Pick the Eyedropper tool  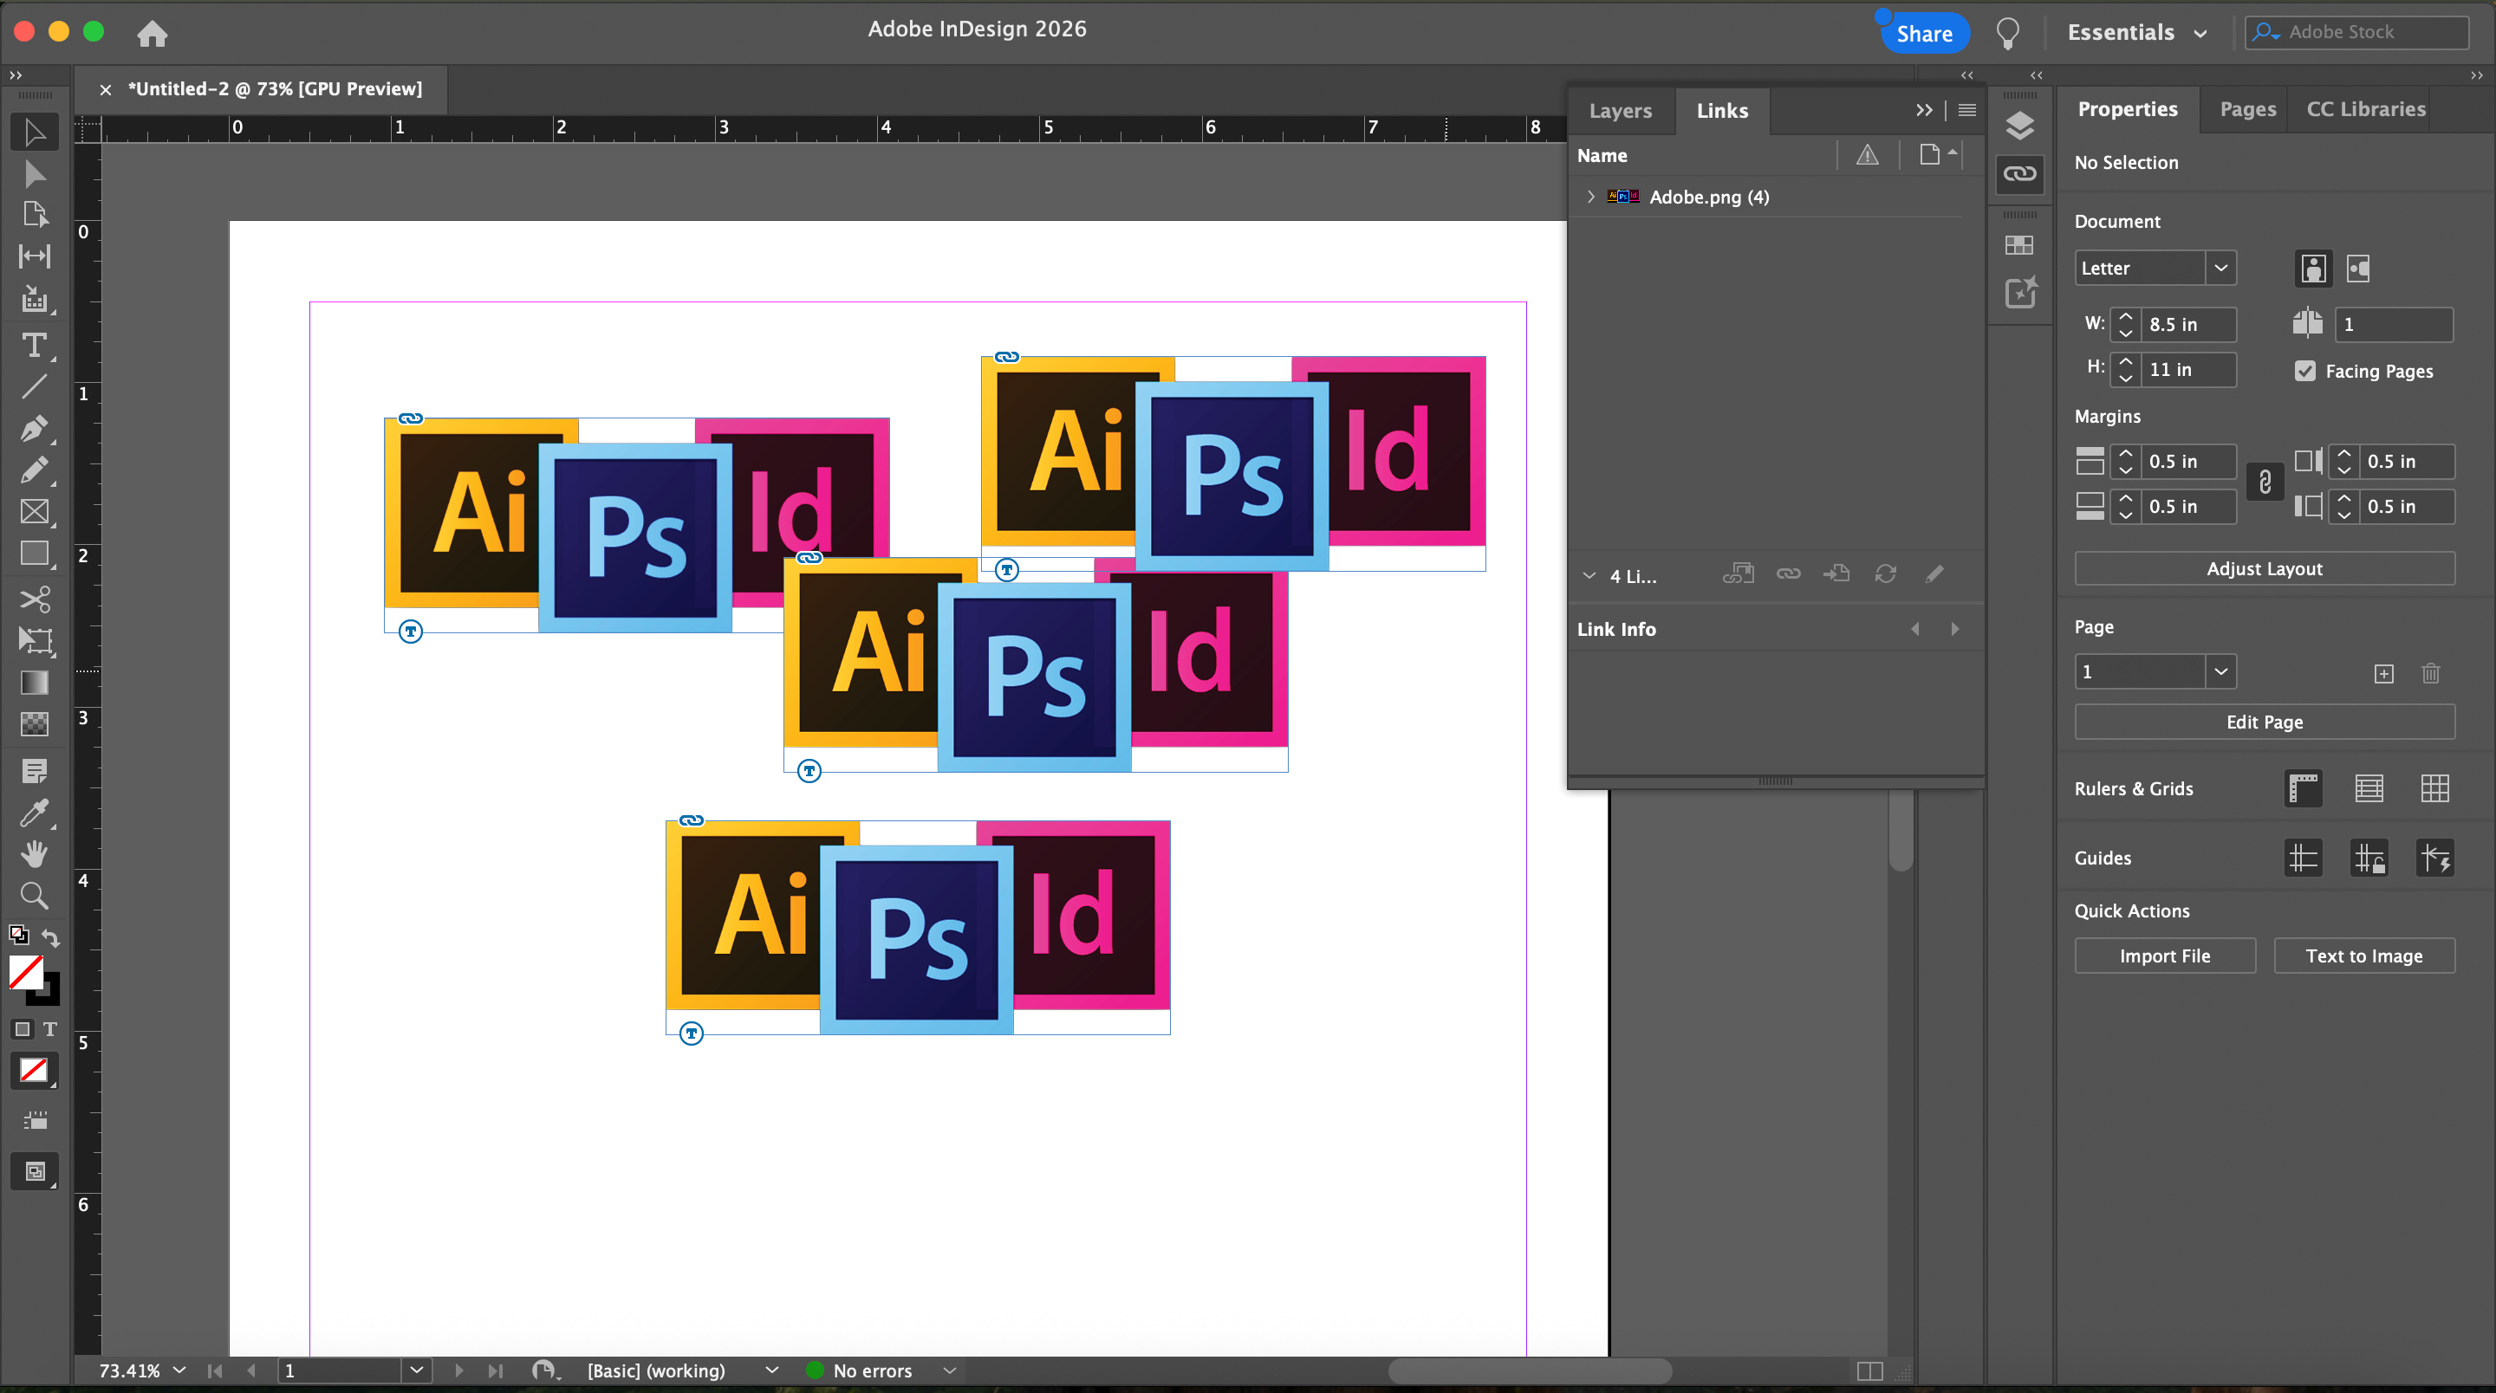click(x=34, y=812)
